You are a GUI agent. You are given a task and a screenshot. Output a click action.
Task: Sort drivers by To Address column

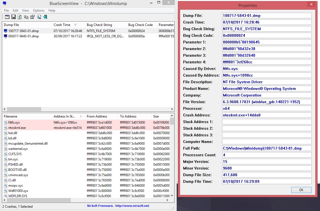[x=135, y=116]
